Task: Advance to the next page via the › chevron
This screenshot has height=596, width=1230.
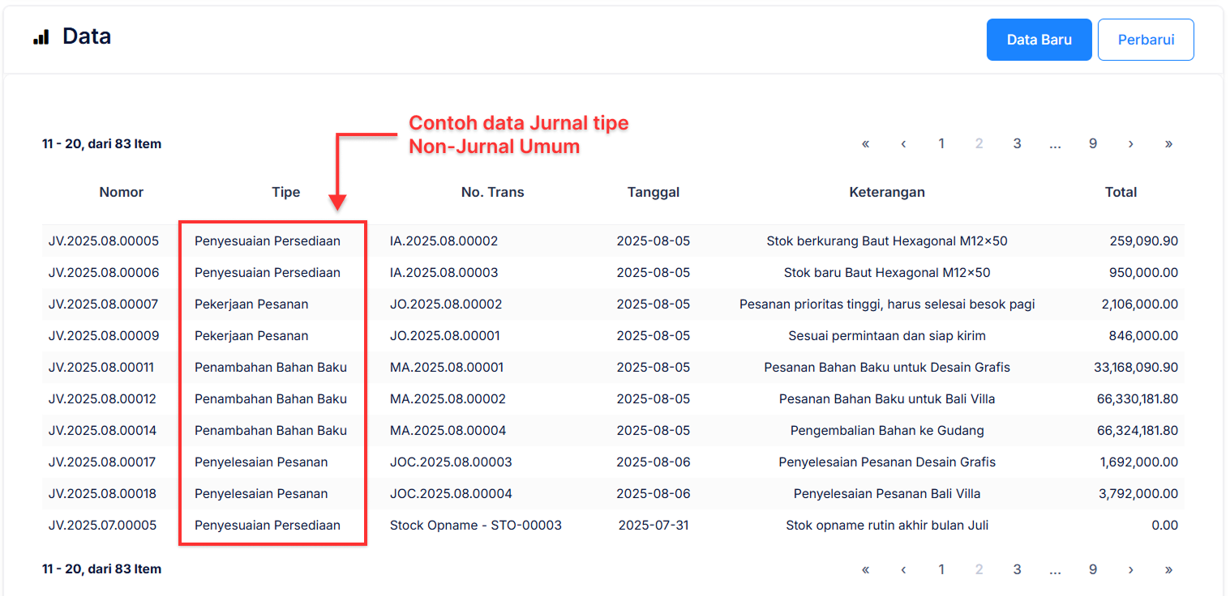Action: (x=1130, y=143)
